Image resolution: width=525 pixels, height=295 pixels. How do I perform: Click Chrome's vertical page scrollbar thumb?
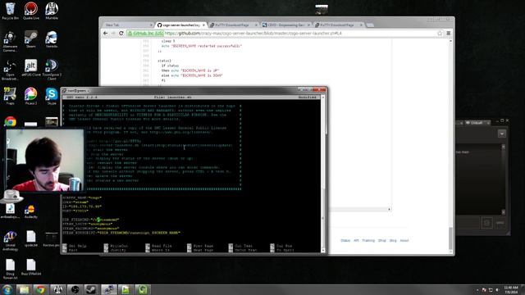[450, 238]
